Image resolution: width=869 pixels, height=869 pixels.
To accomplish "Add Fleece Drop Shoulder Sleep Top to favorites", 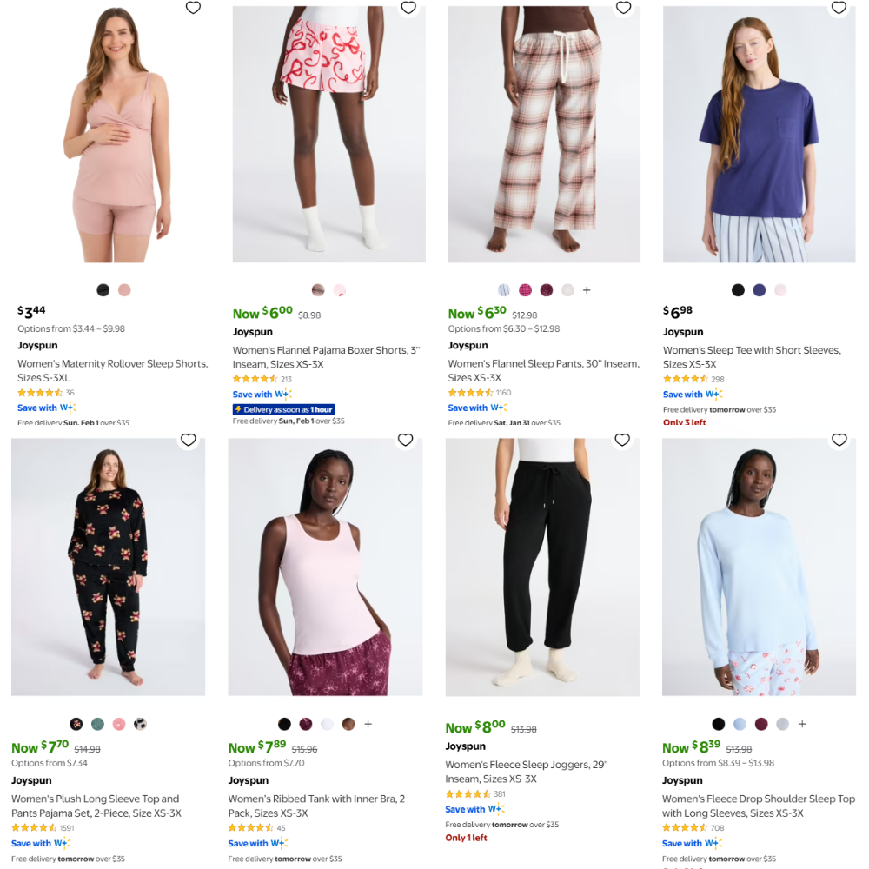I will click(839, 440).
